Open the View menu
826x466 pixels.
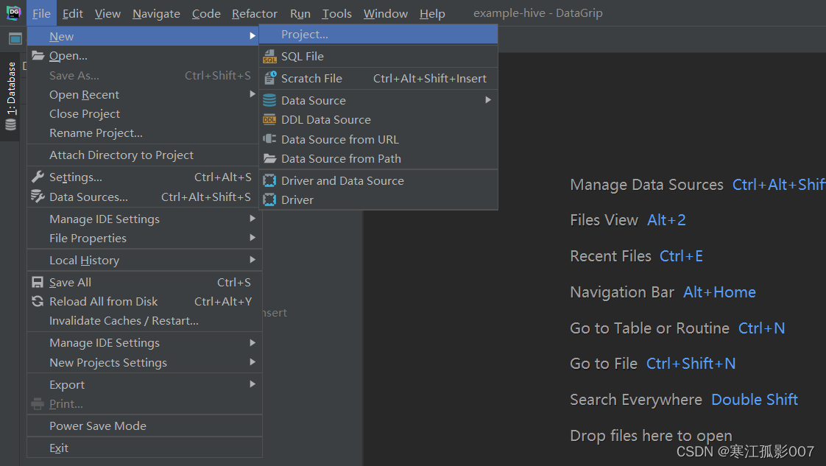pyautogui.click(x=107, y=13)
